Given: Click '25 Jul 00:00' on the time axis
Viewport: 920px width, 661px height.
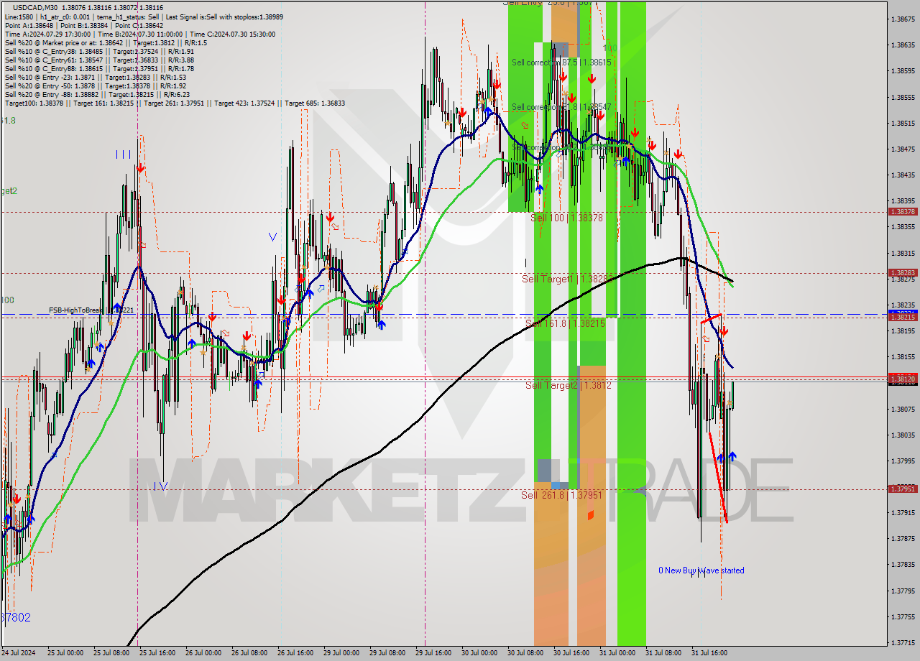Looking at the screenshot, I should [x=65, y=653].
